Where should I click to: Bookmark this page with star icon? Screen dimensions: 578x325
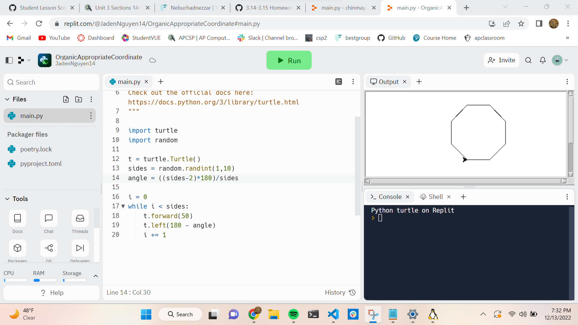point(521,23)
